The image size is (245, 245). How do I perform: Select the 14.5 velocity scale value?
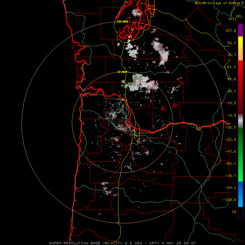pos(232,103)
